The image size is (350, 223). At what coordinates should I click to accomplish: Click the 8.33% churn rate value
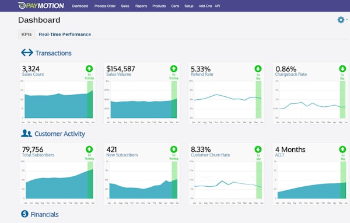point(201,149)
